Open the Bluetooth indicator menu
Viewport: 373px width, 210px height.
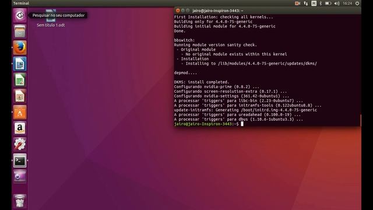321,3
